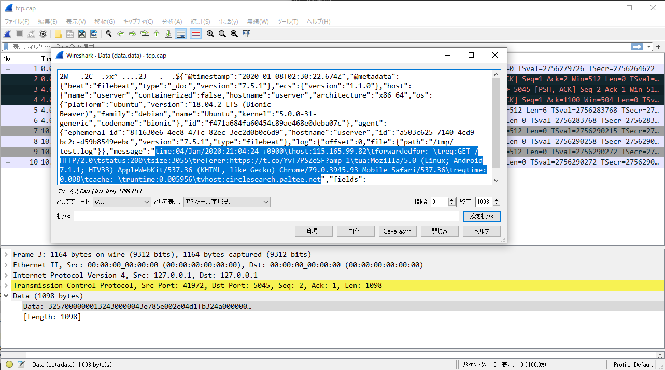This screenshot has height=370, width=665.
Task: Click the 検索 search input field
Action: pyautogui.click(x=266, y=216)
